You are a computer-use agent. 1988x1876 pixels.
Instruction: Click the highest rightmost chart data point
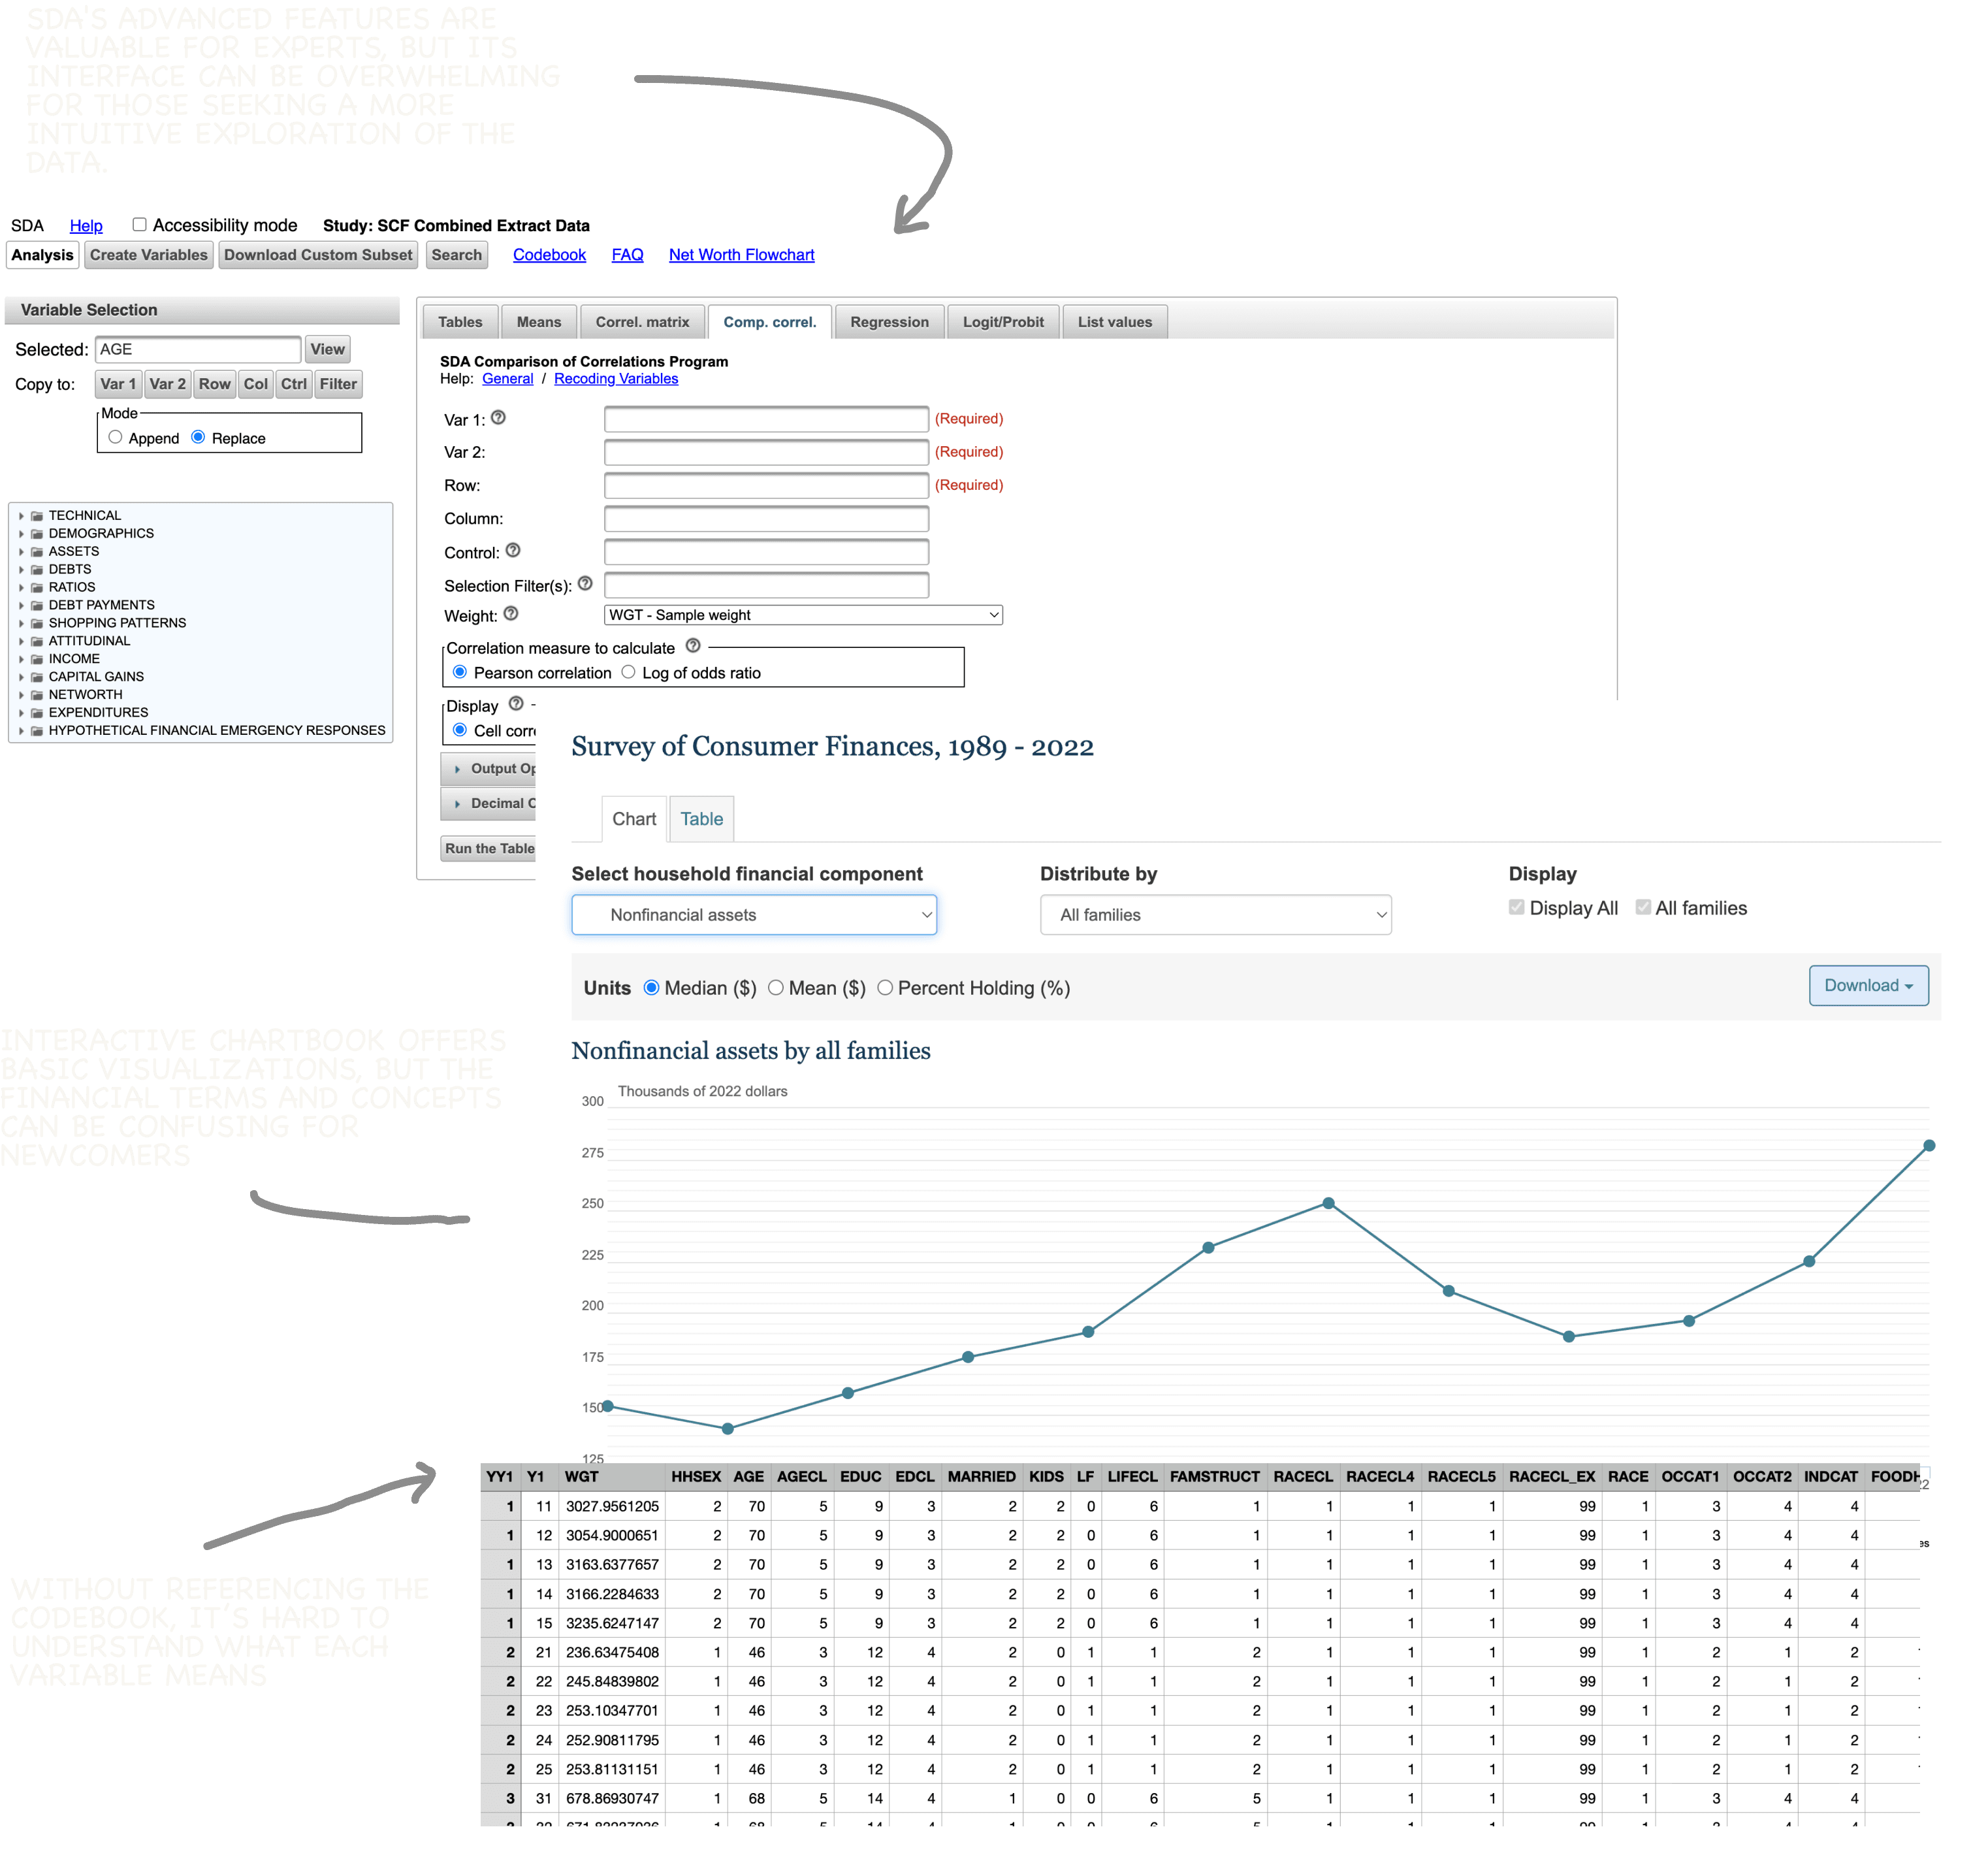(x=1929, y=1146)
